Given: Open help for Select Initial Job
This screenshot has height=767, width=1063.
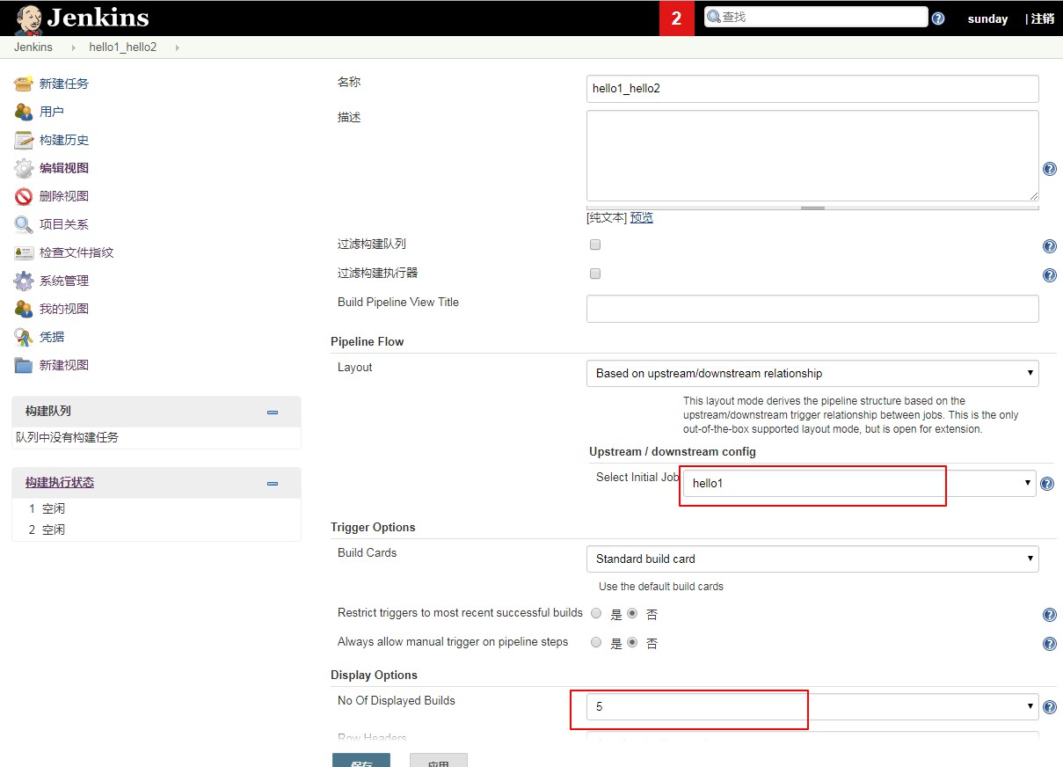Looking at the screenshot, I should click(1047, 484).
